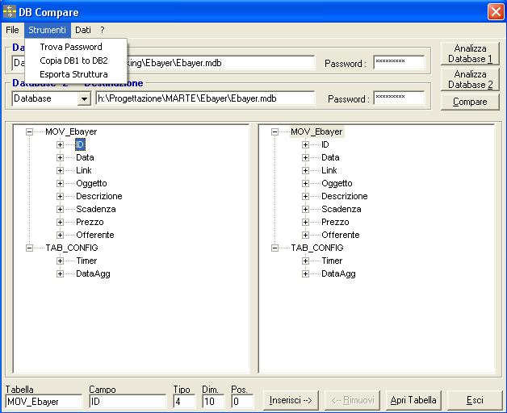
Task: Open the Dati menu
Action: pyautogui.click(x=83, y=30)
